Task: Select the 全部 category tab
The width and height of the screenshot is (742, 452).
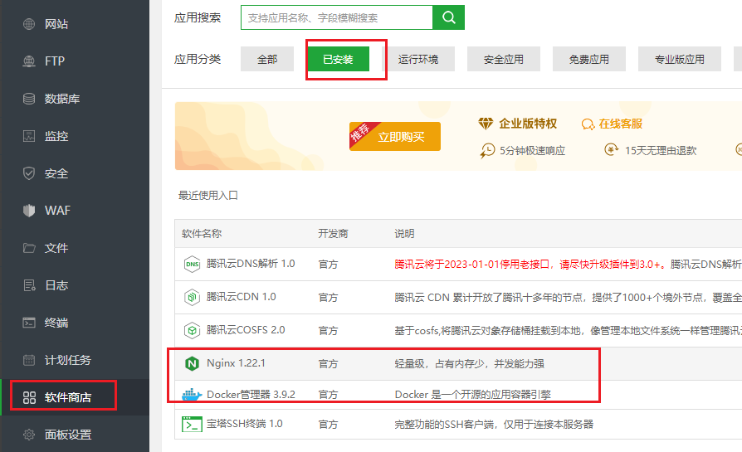Action: pos(267,59)
